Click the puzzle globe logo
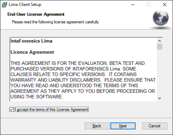Screen dimensions: 173x135 click(x=161, y=18)
